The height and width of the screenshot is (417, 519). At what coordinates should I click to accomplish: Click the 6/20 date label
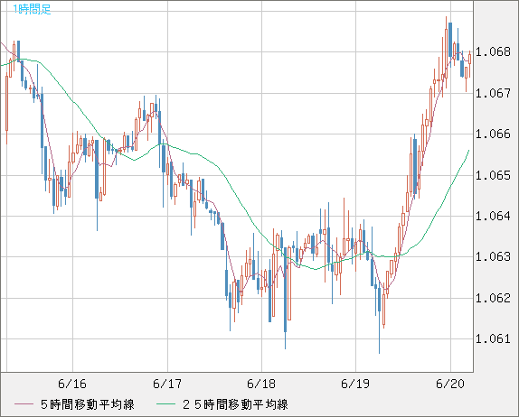point(450,384)
